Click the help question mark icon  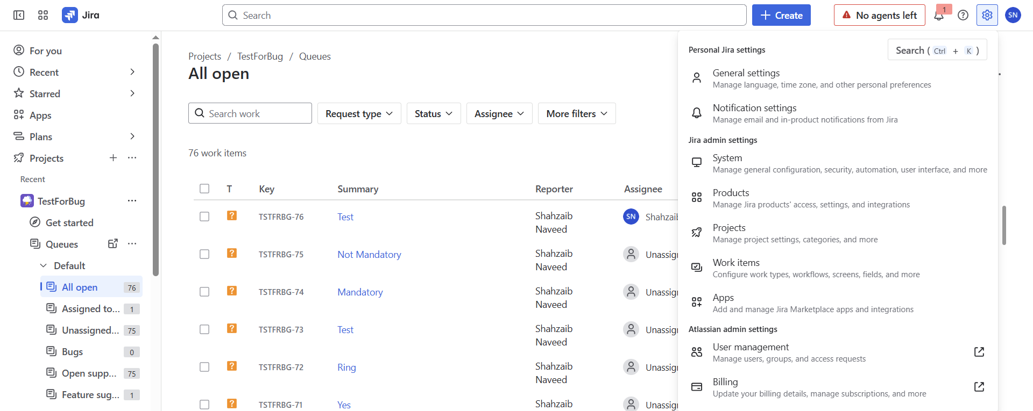click(963, 15)
